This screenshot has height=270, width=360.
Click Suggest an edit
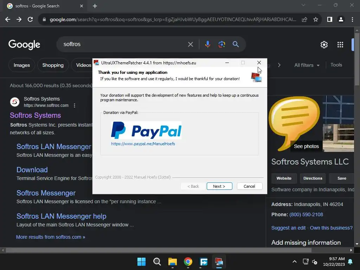[x=288, y=228]
